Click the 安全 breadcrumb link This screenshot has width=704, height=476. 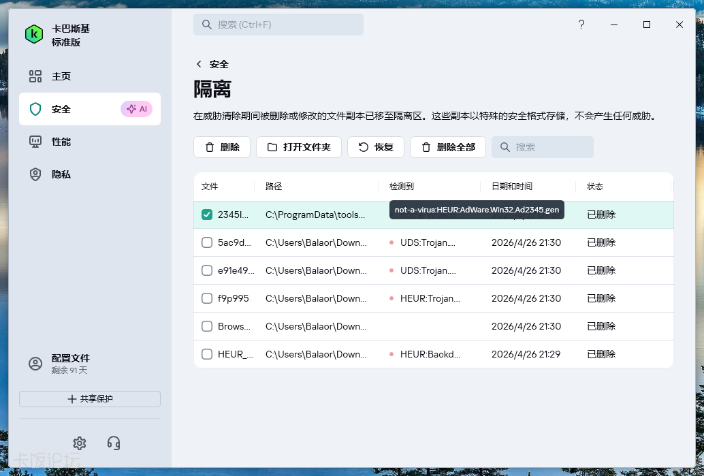(219, 64)
